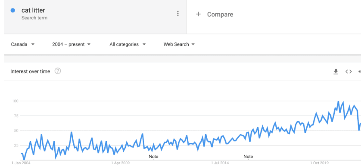Click the Interest over time heading
Screen dimensions: 361x166
(30, 71)
